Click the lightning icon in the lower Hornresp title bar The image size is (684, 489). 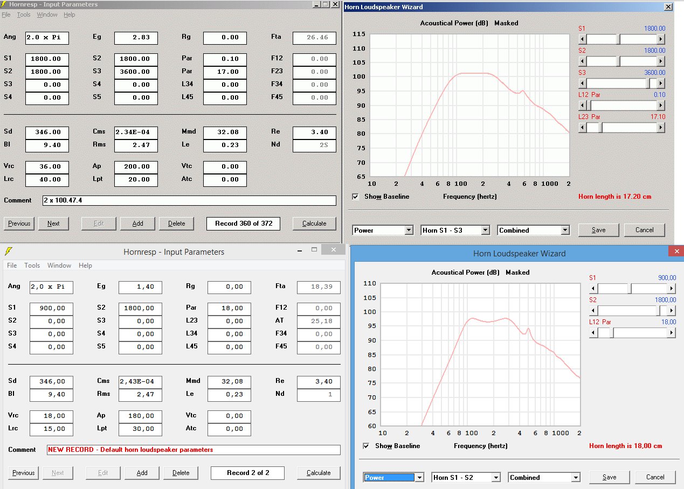click(8, 252)
